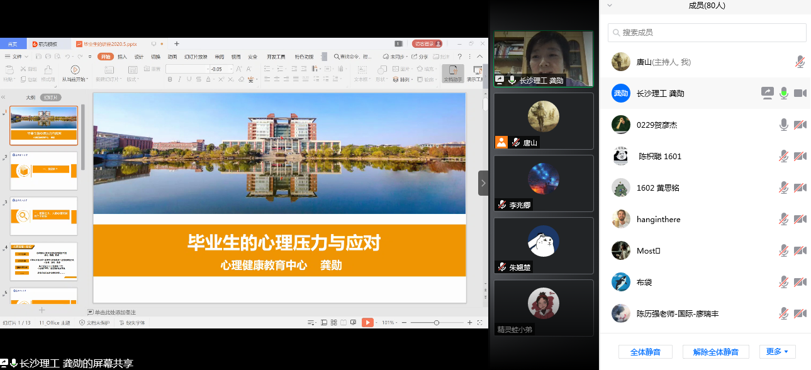Viewport: 811px width, 370px height.
Task: Unmute 唐山's microphone in member list
Action: tap(800, 62)
